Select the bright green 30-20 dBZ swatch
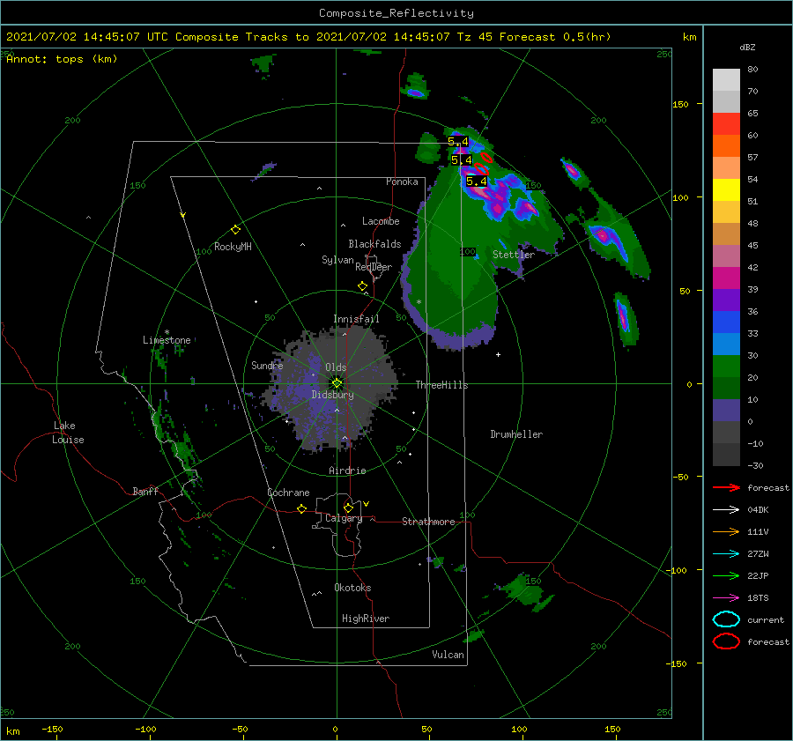Screen dimensions: 793x741 point(726,367)
